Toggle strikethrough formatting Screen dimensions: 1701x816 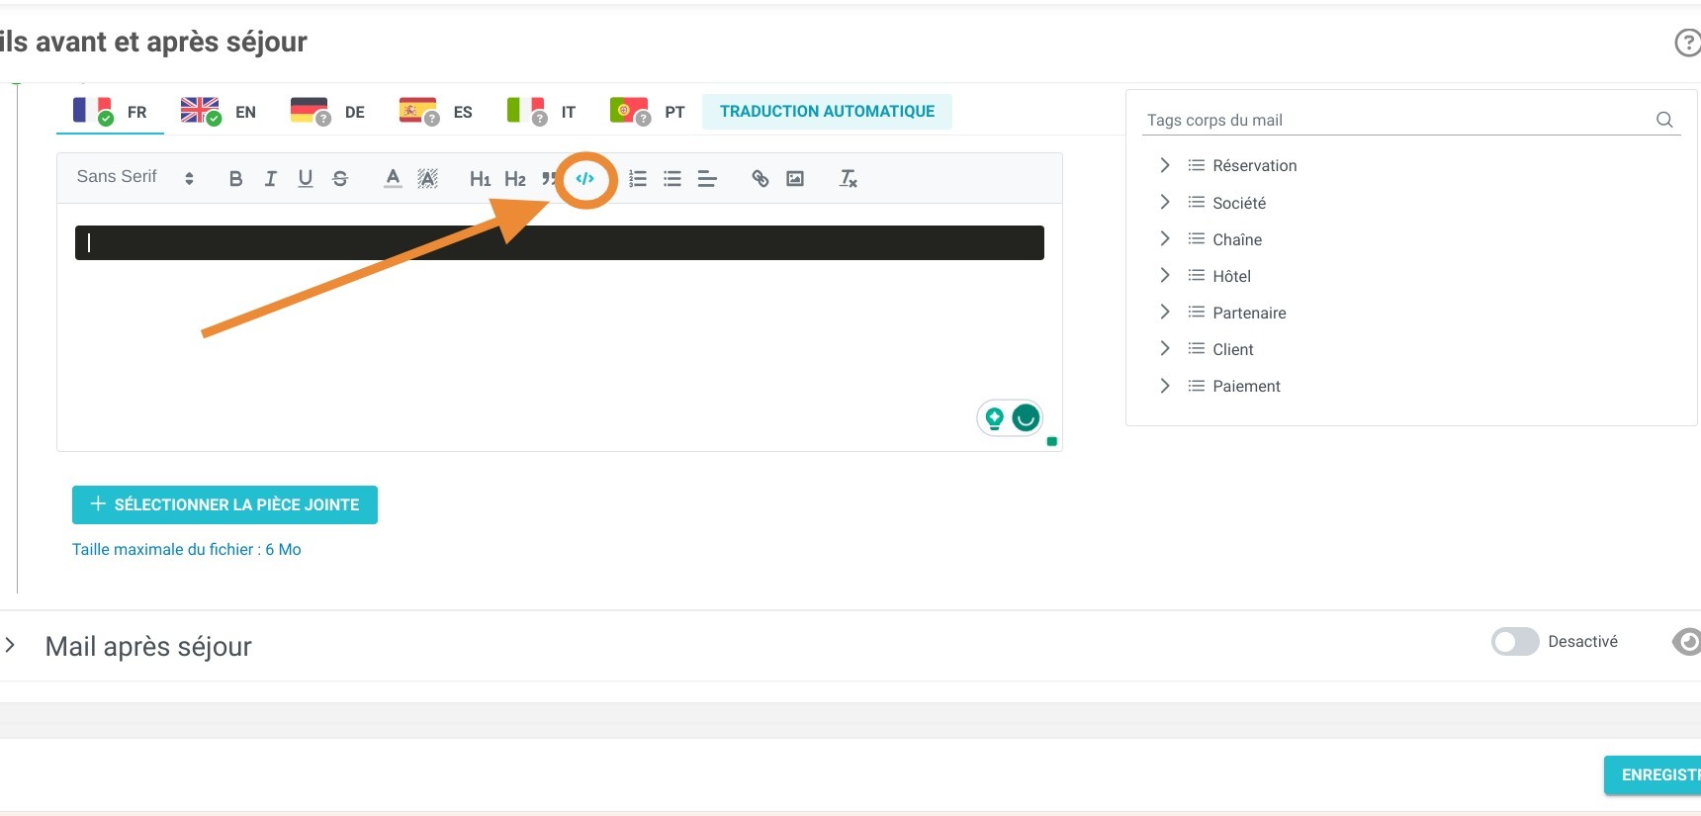(x=340, y=179)
